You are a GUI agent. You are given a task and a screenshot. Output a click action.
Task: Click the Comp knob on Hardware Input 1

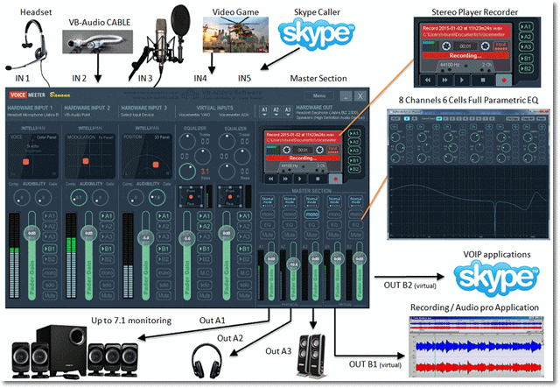click(x=21, y=197)
